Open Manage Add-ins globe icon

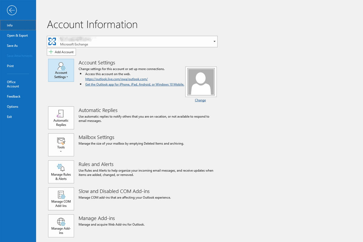[61, 226]
